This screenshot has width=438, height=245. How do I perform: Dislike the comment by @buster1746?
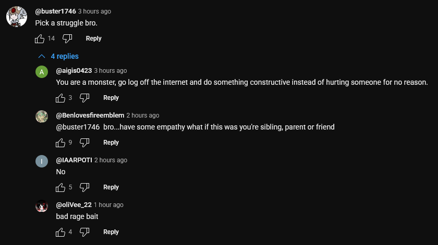tap(67, 38)
